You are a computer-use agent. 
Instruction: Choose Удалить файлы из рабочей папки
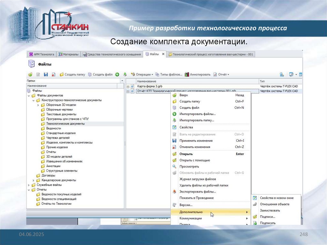(211, 185)
